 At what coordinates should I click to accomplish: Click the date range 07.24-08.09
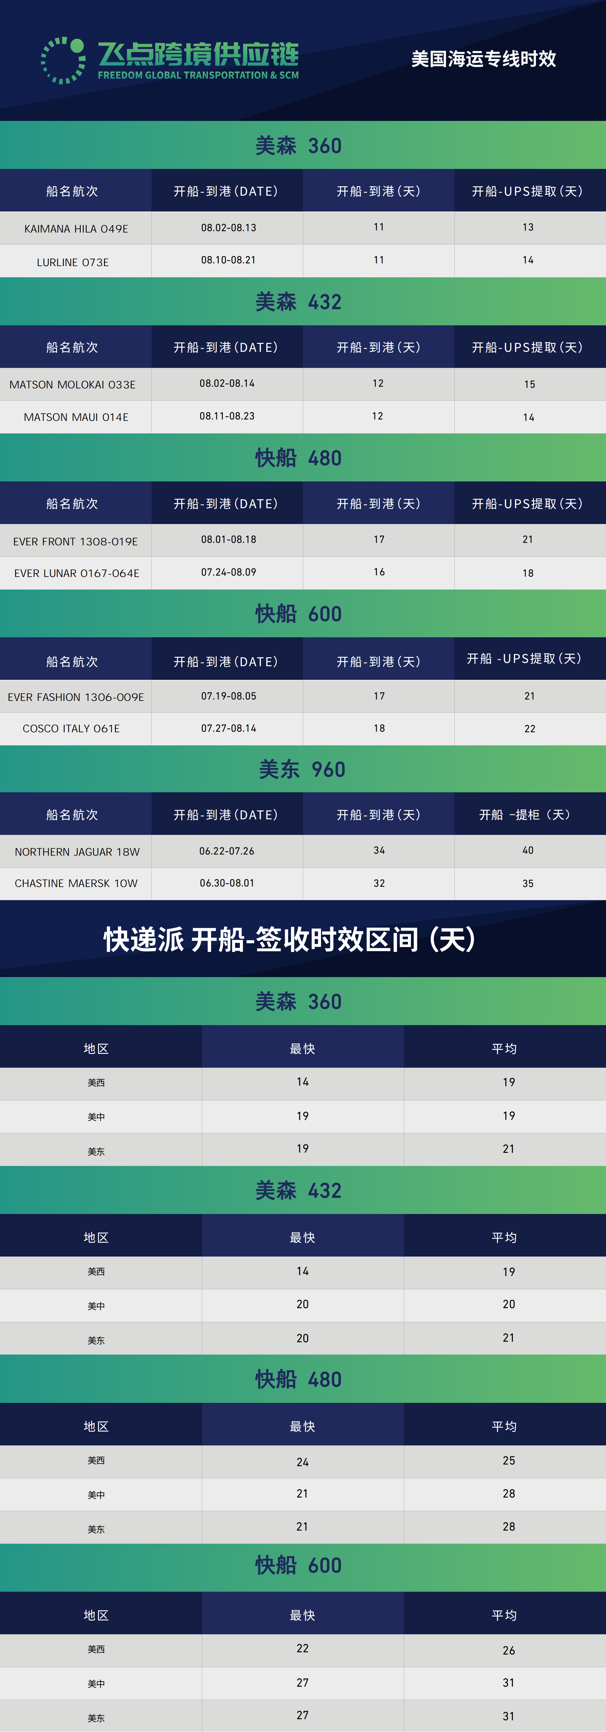pos(229,572)
